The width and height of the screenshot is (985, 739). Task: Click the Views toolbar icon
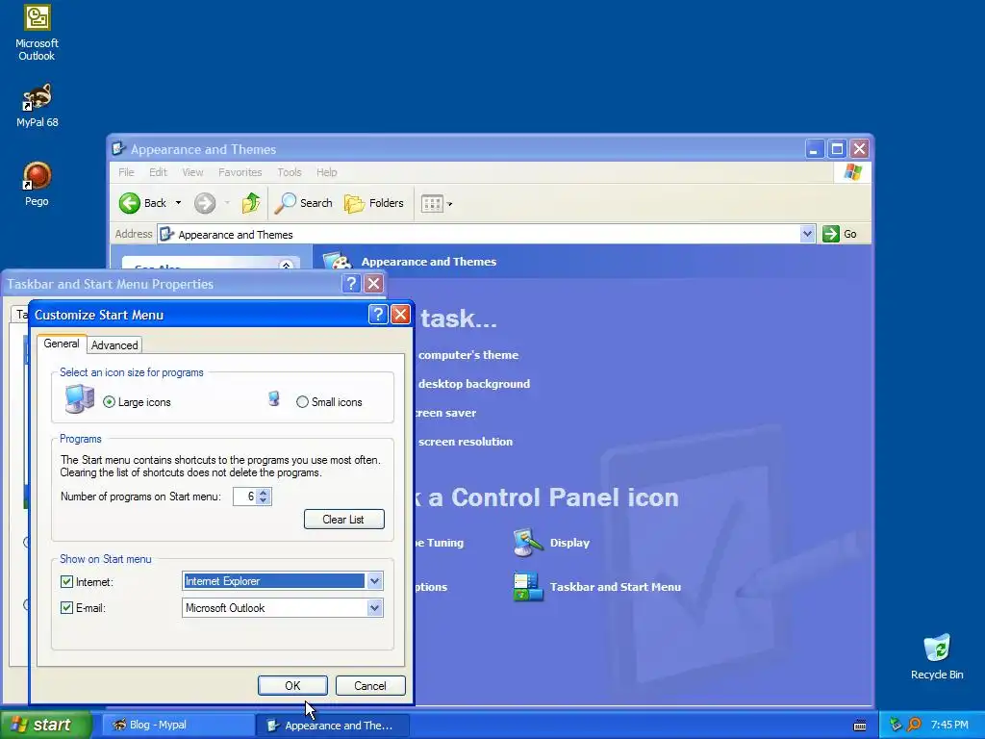(x=432, y=204)
